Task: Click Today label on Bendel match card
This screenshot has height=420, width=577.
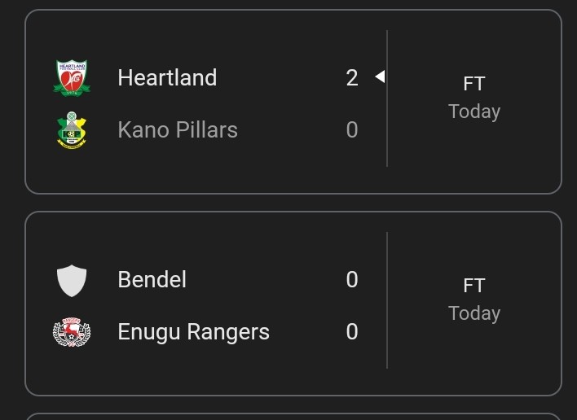Action: [x=474, y=313]
